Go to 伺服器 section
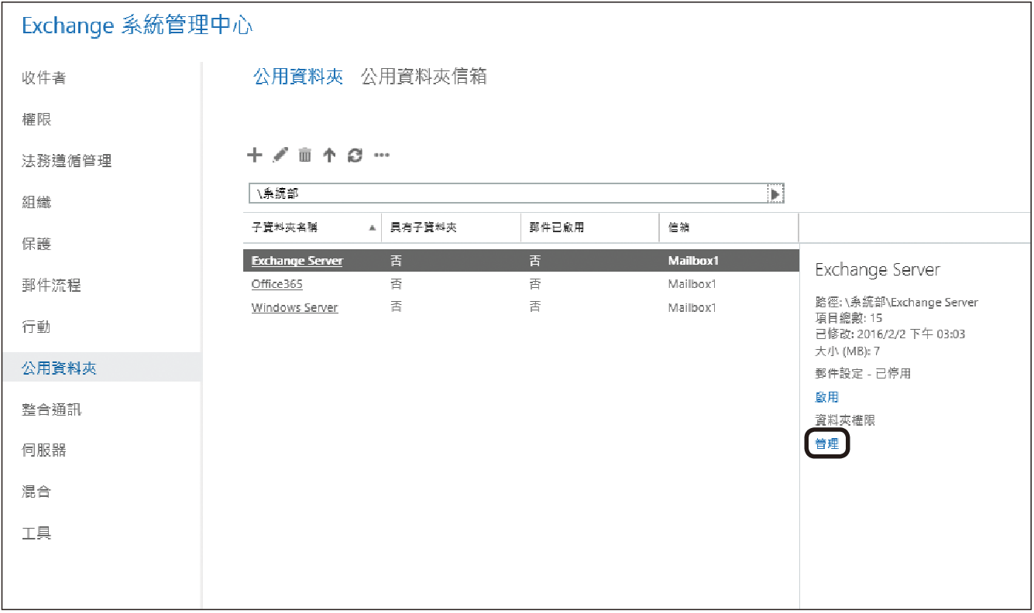The image size is (1034, 613). click(44, 450)
